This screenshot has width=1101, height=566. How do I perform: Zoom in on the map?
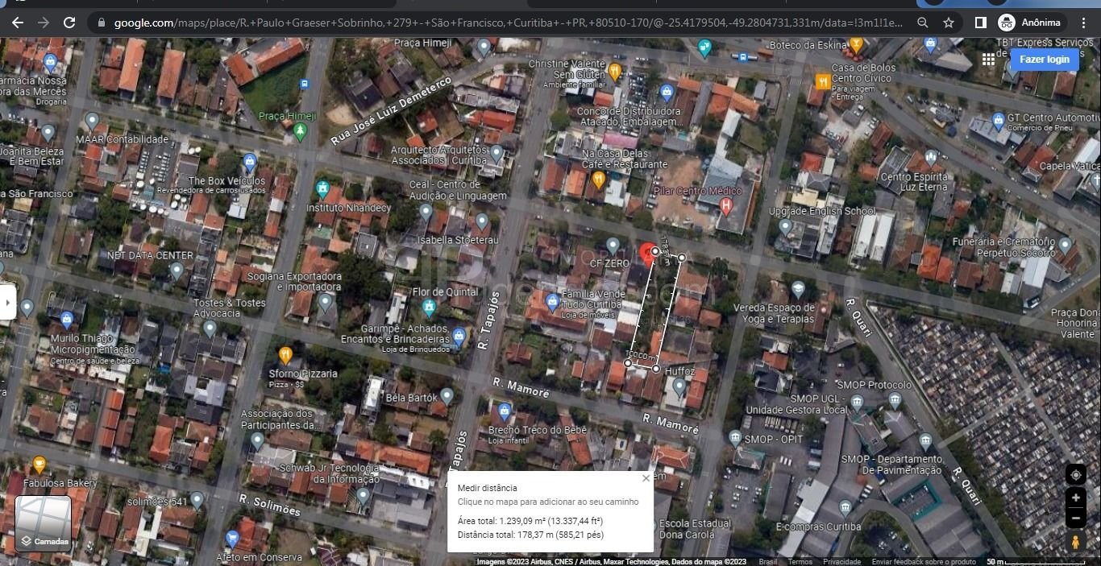pos(1075,498)
